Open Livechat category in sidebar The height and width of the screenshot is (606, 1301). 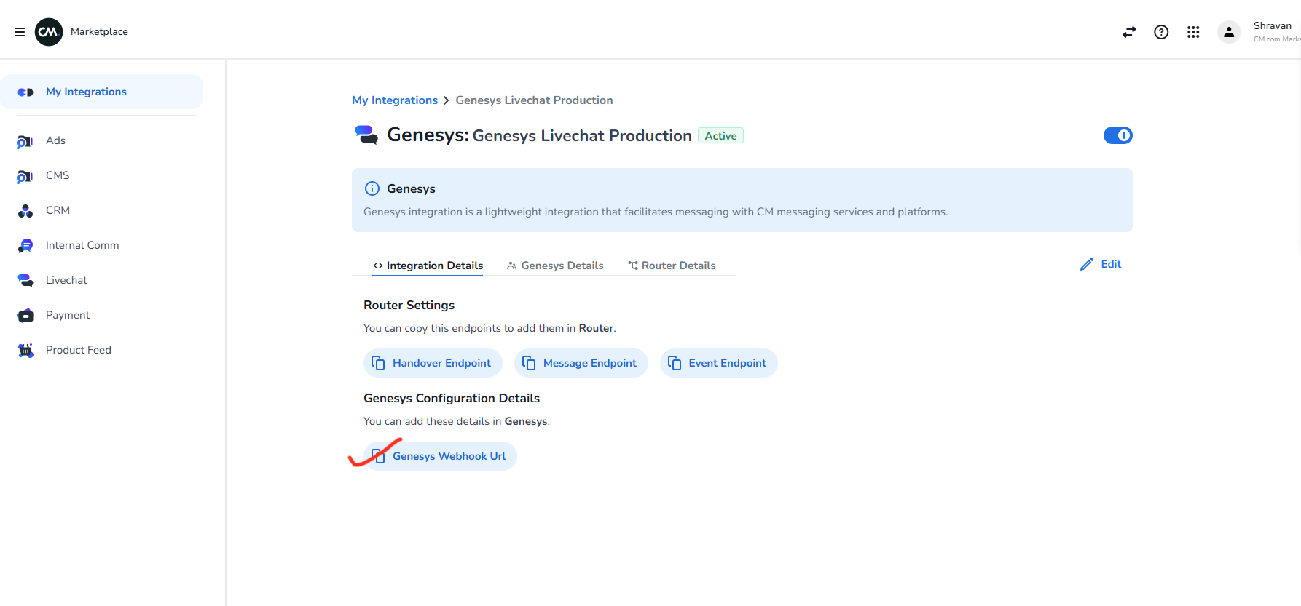pyautogui.click(x=66, y=280)
